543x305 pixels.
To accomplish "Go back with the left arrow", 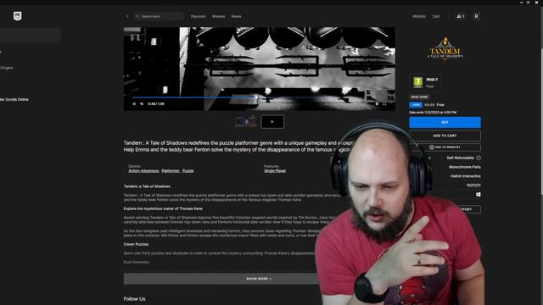I will pos(127,16).
